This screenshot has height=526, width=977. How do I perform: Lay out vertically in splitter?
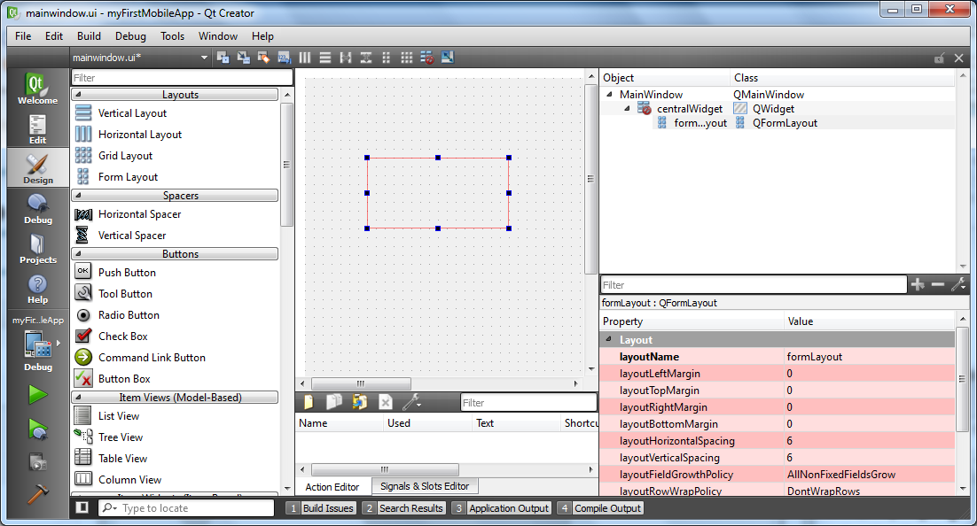tap(366, 58)
